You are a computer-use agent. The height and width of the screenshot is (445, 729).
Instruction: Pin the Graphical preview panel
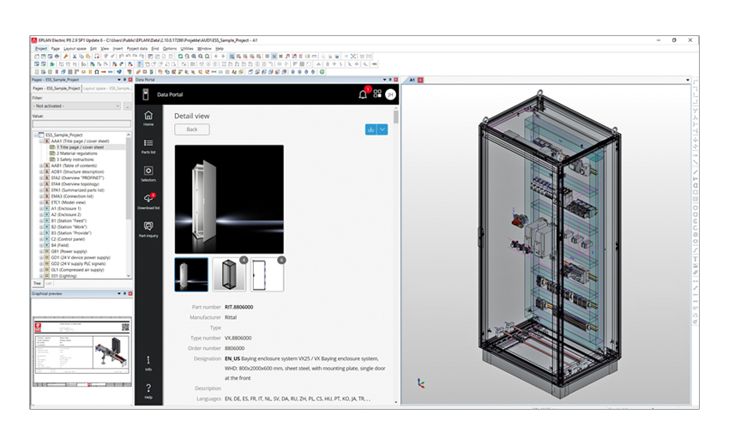(x=124, y=293)
